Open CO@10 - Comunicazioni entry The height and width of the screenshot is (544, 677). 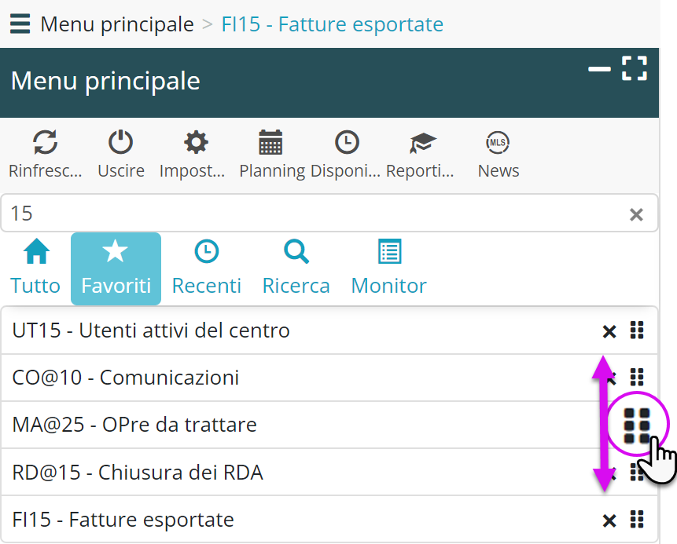[x=126, y=378]
